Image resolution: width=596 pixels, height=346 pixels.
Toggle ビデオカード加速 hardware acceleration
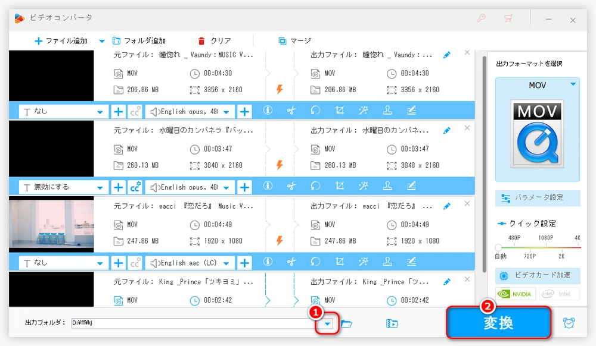click(538, 275)
